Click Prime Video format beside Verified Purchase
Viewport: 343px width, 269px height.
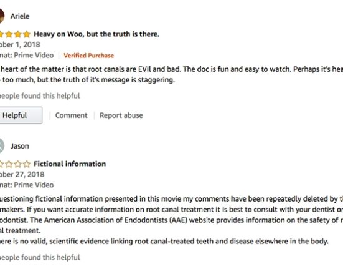click(27, 56)
